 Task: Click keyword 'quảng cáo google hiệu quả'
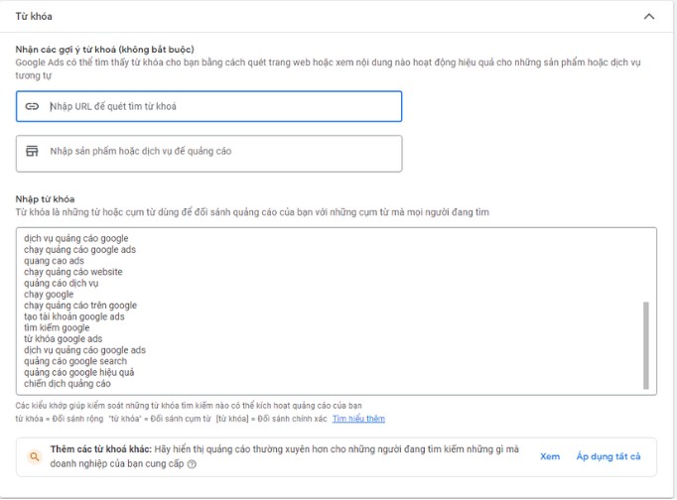[78, 372]
